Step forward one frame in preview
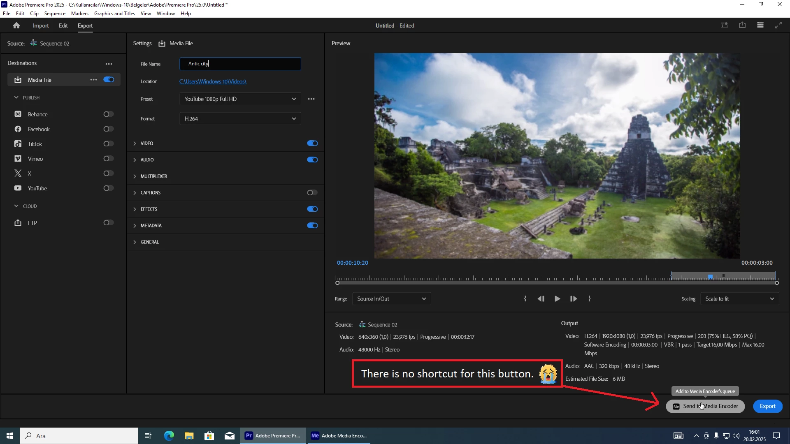 coord(573,299)
